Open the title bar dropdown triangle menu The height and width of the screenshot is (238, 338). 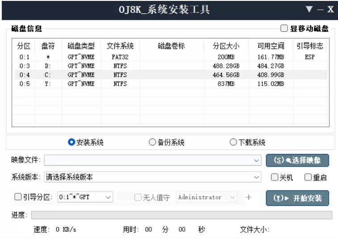point(309,9)
